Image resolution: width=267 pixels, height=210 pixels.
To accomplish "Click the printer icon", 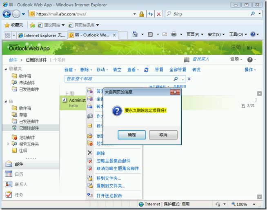I will pyautogui.click(x=174, y=34).
